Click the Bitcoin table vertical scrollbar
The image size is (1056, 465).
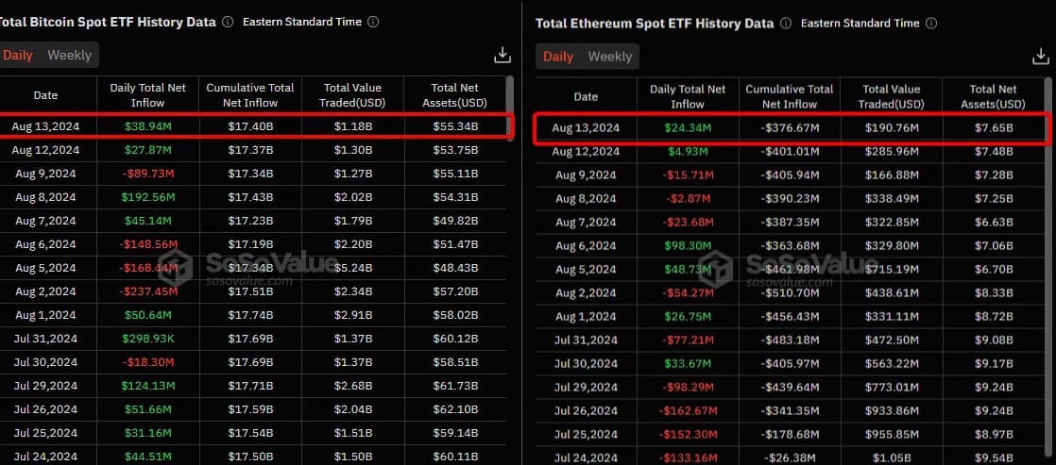click(x=510, y=107)
